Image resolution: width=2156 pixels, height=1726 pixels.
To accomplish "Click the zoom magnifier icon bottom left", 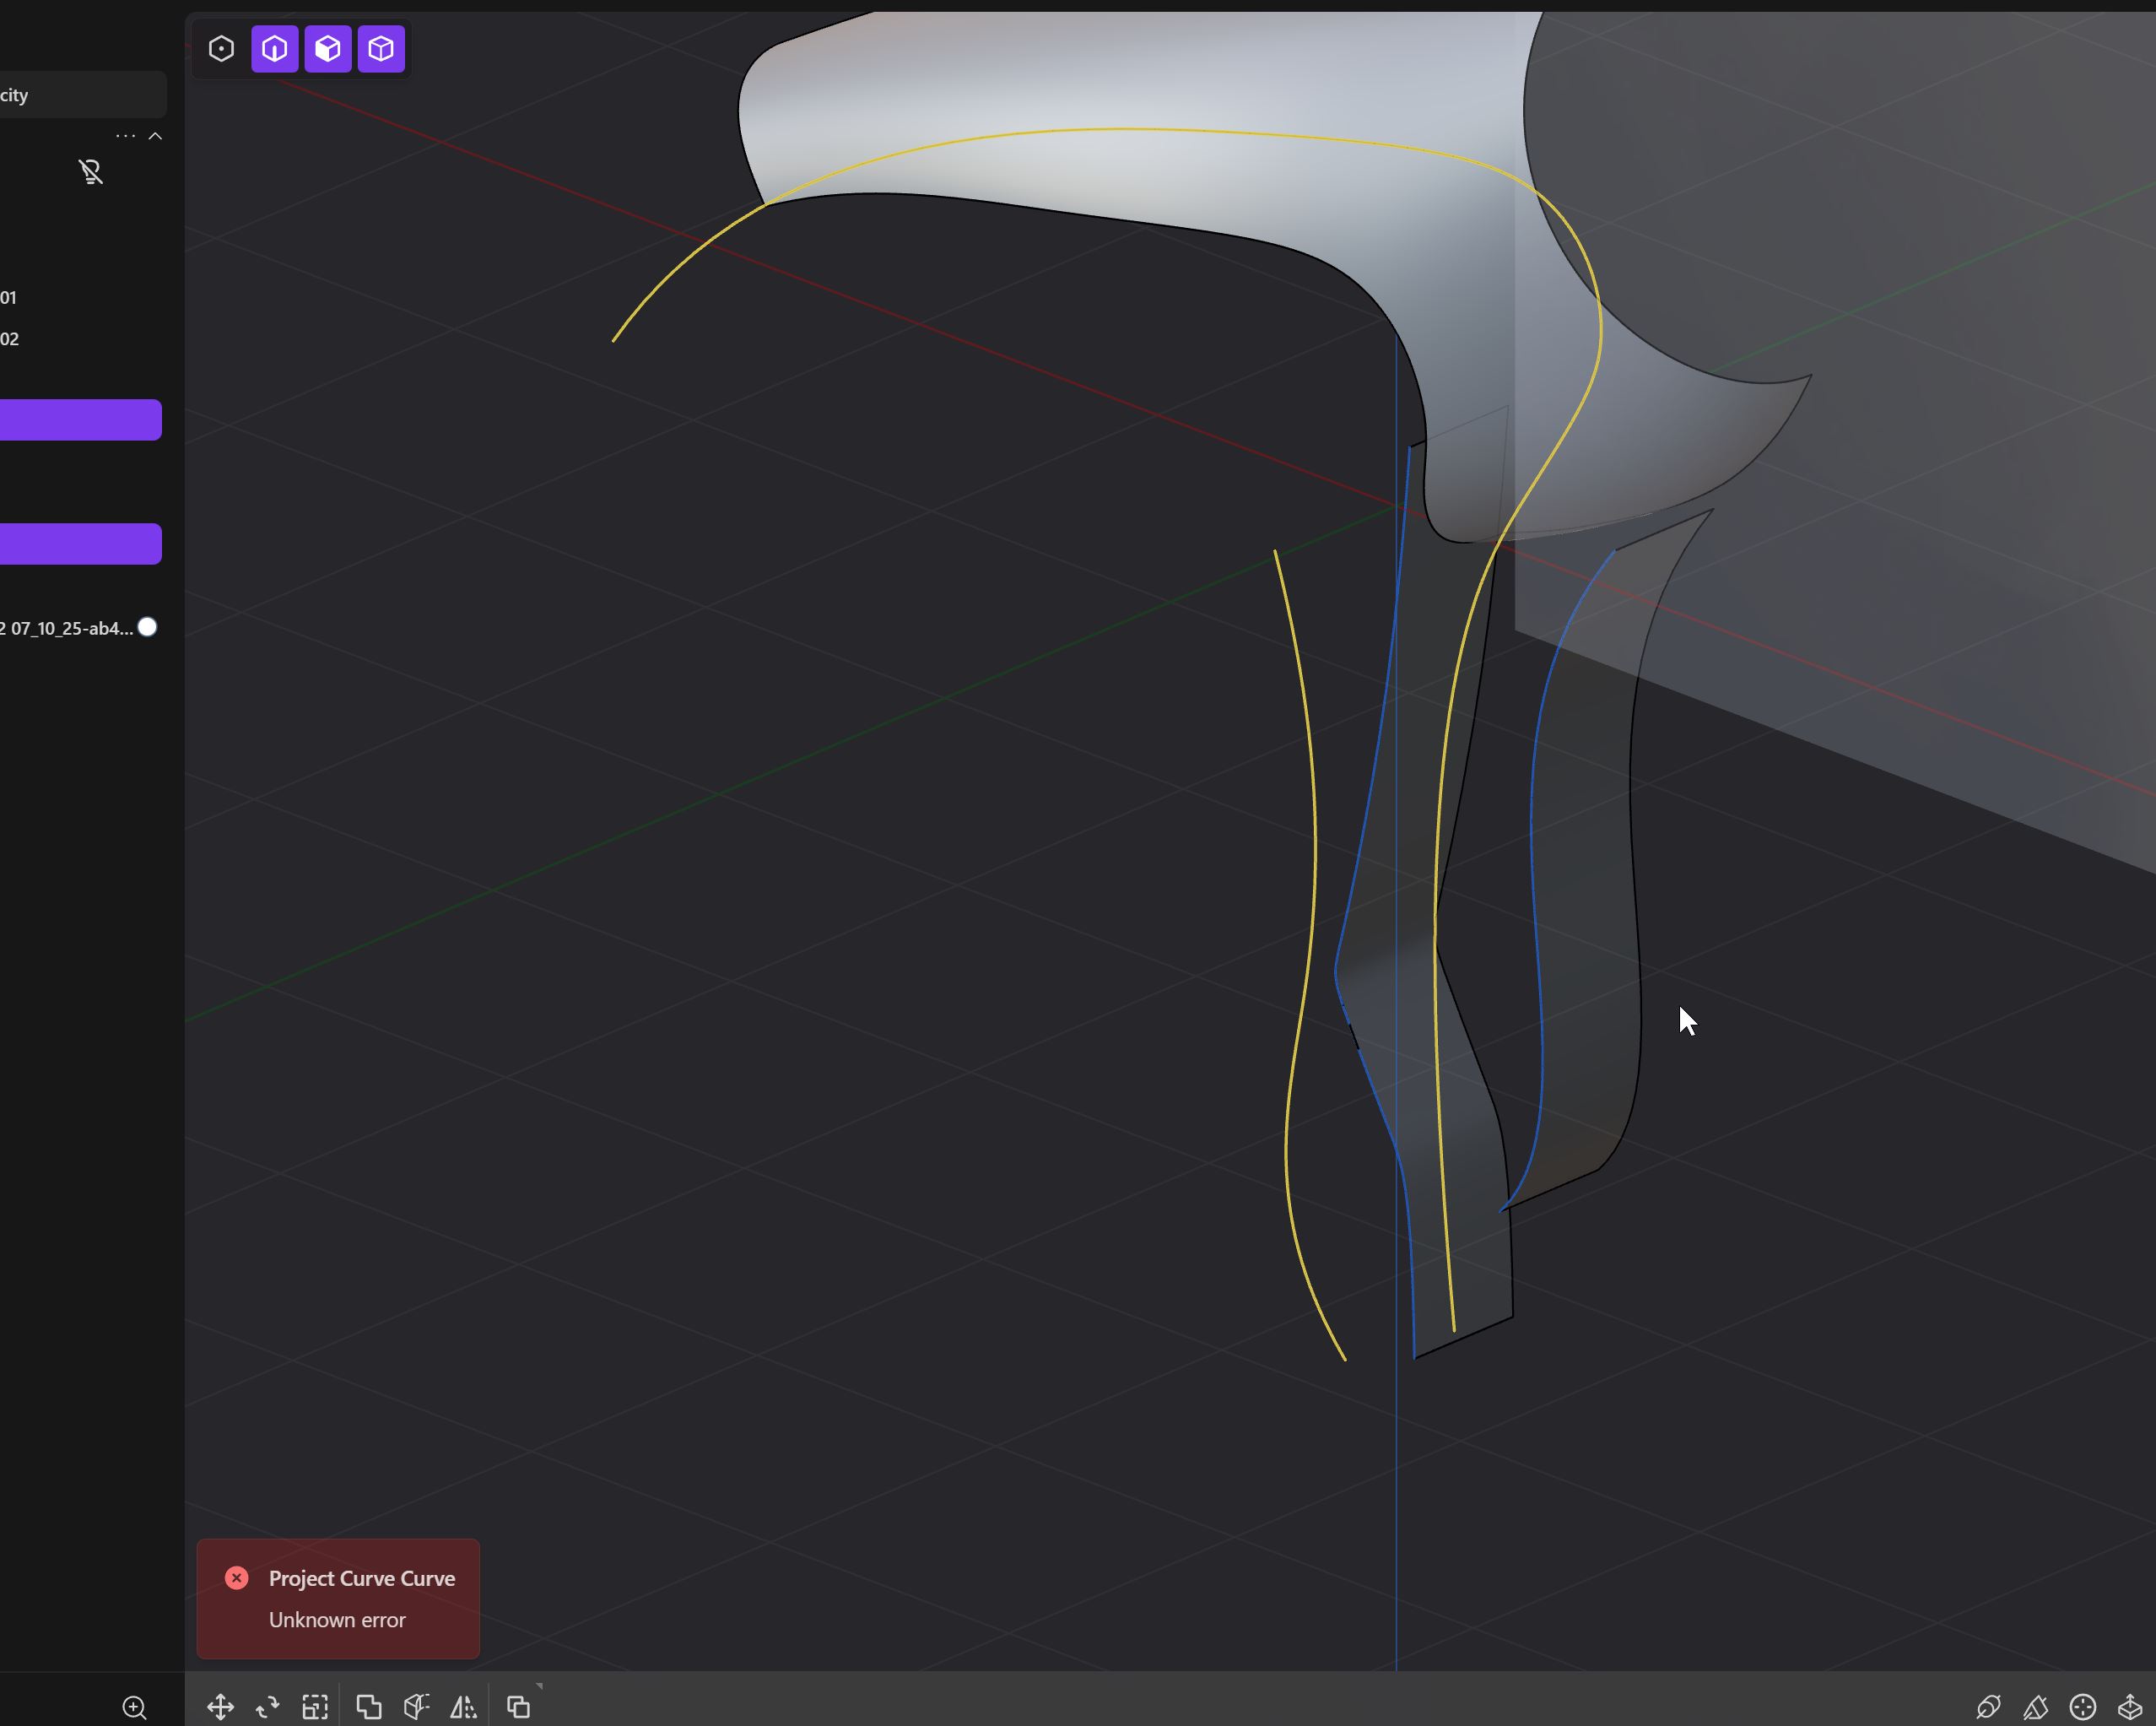I will click(x=134, y=1707).
